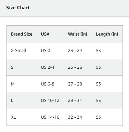Select the 27 - 28 waist value
This screenshot has height=132, width=129.
pyautogui.click(x=75, y=84)
